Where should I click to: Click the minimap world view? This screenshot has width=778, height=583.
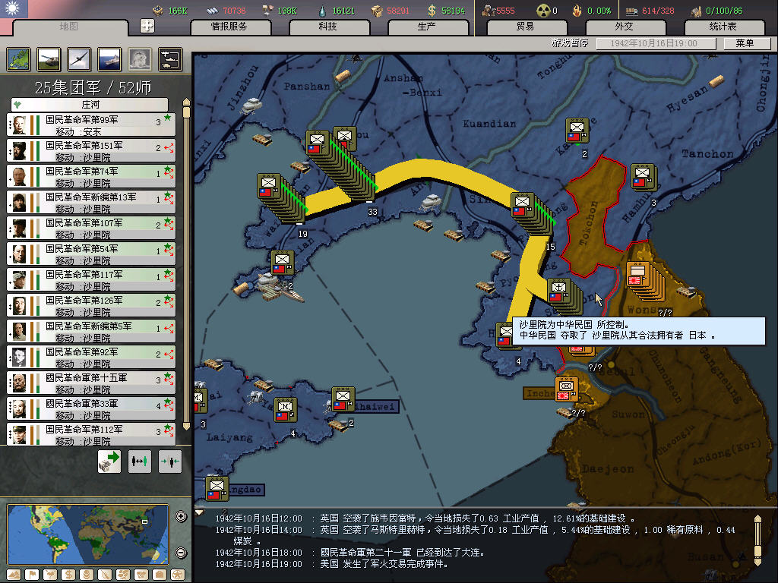88,534
